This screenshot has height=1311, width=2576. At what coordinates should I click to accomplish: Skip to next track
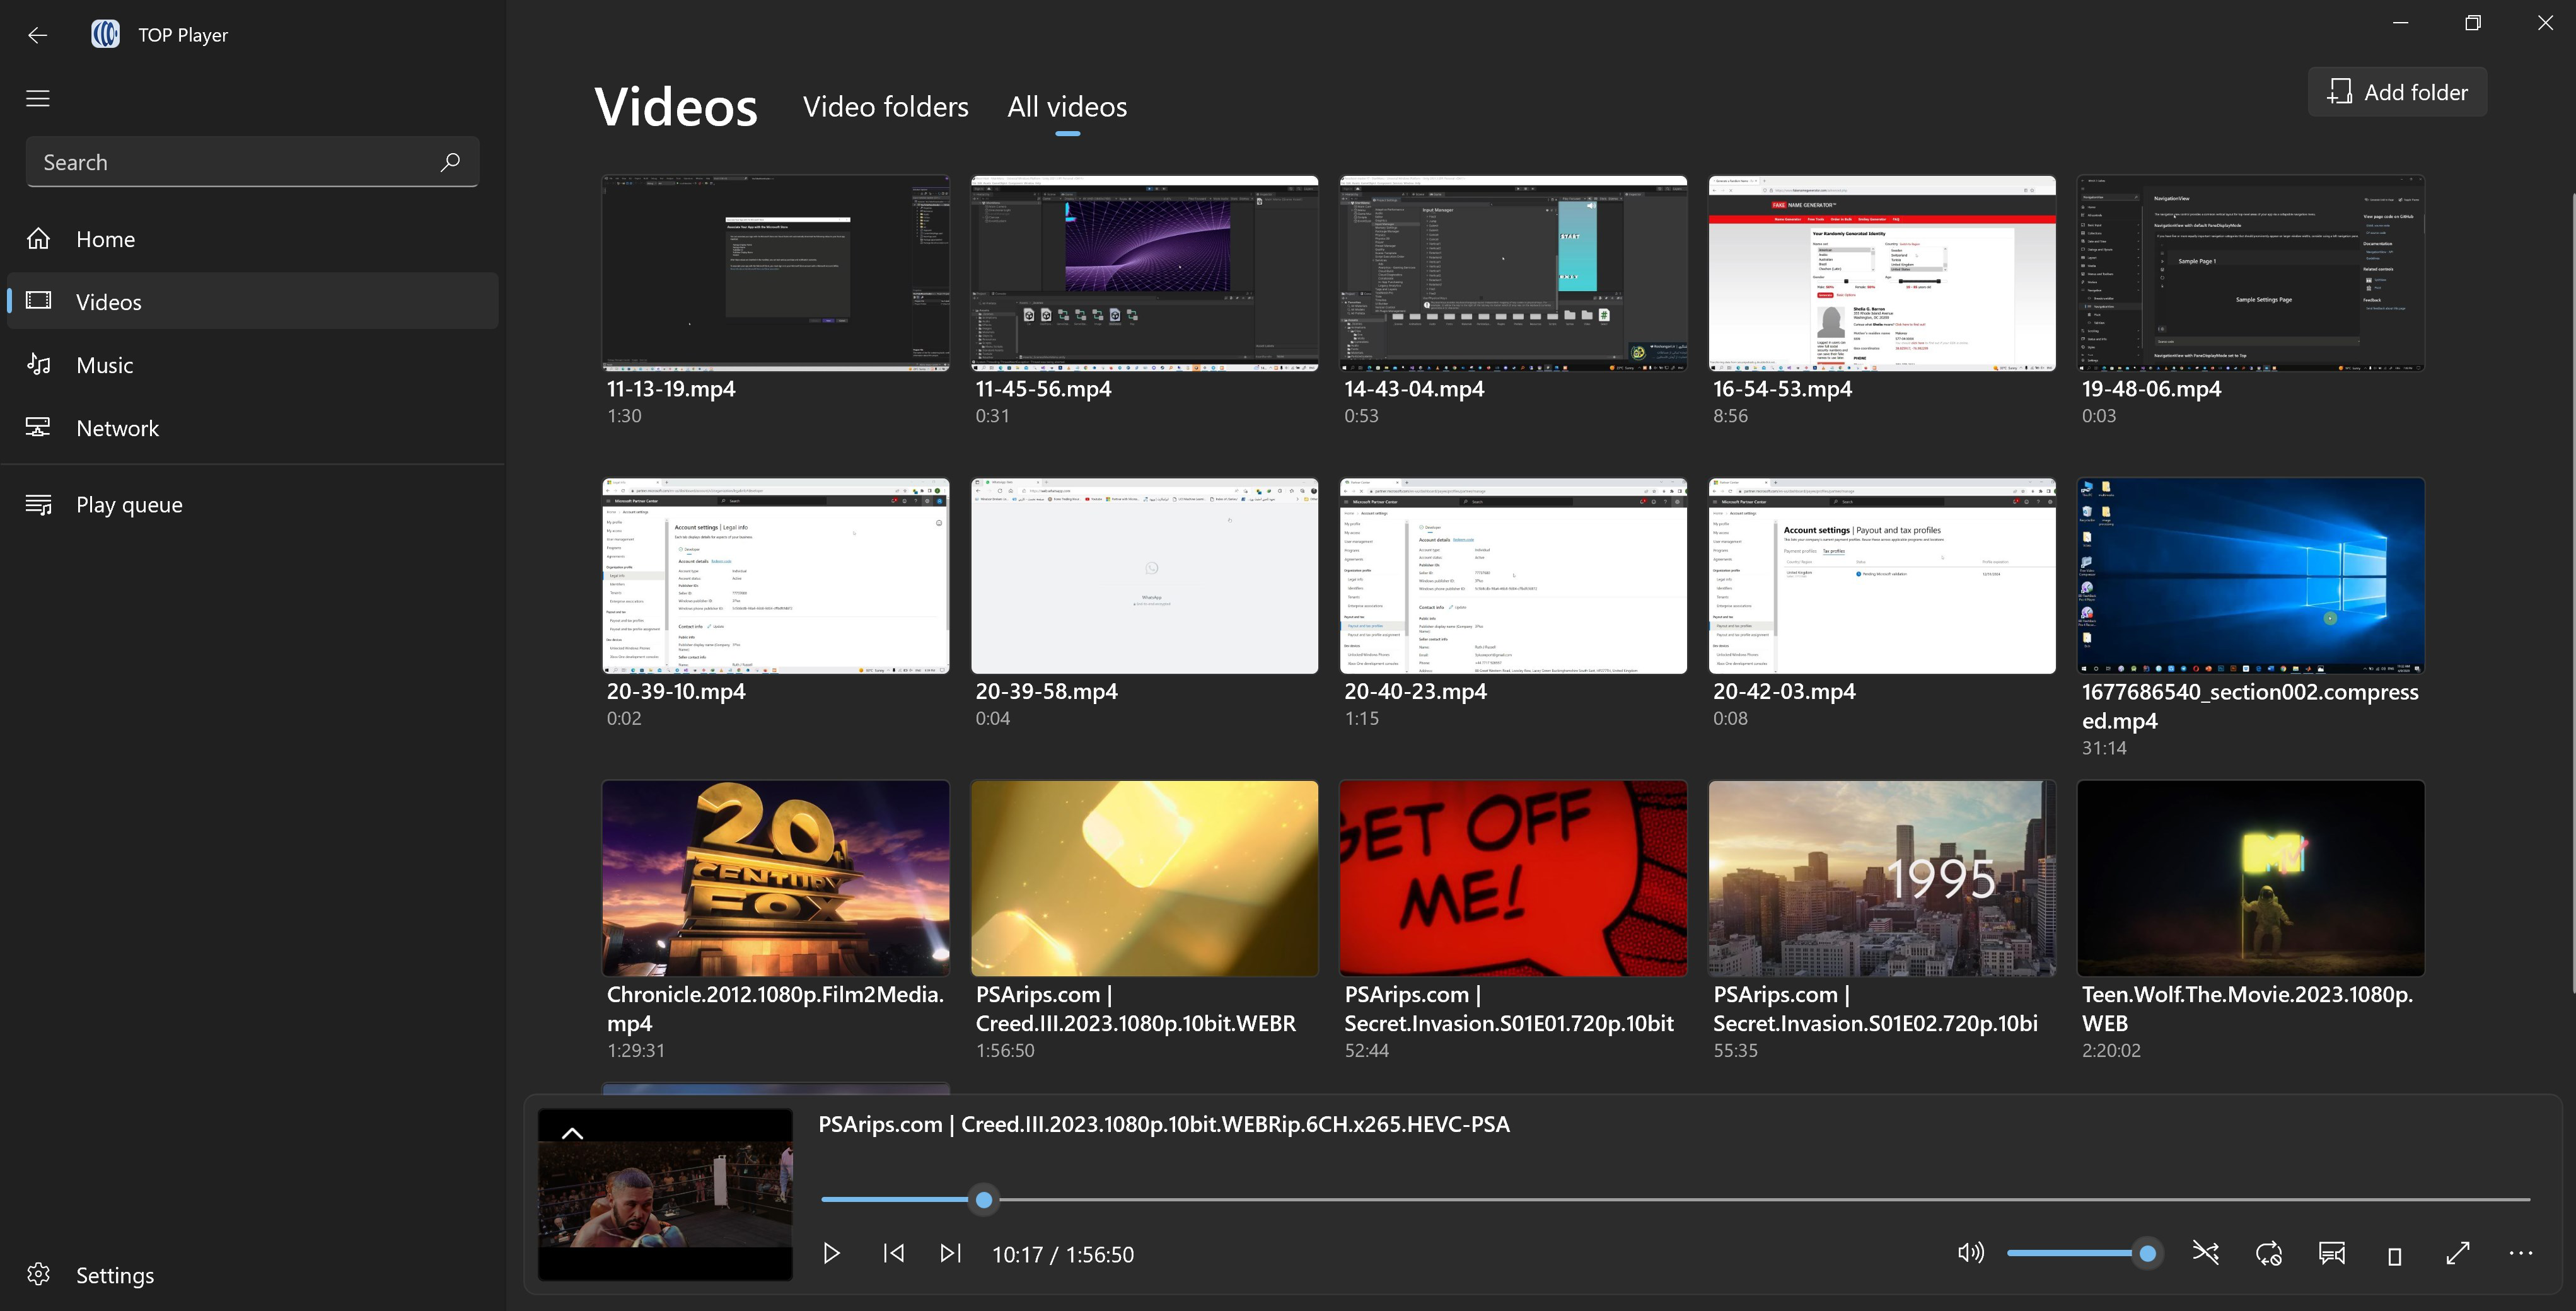[x=951, y=1253]
